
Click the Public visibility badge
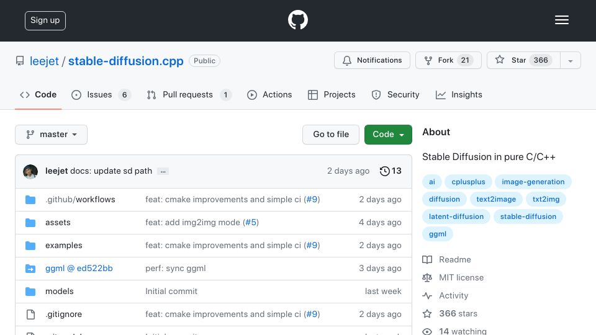204,61
